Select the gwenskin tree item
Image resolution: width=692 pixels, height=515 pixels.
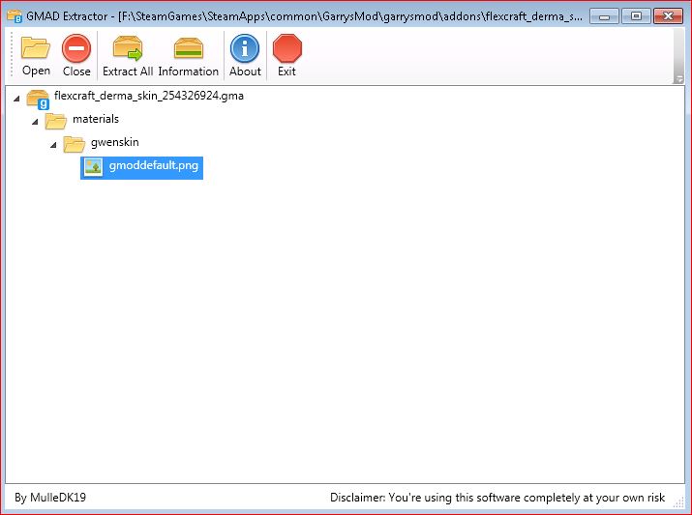[115, 142]
